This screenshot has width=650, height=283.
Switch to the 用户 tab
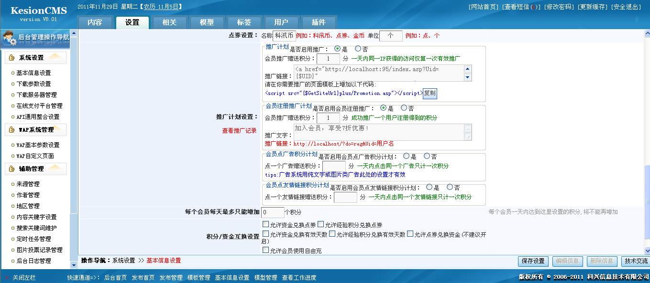tap(282, 21)
